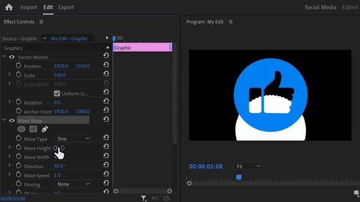Expand the Wave Height parameter
The height and width of the screenshot is (202, 360).
pyautogui.click(x=10, y=147)
